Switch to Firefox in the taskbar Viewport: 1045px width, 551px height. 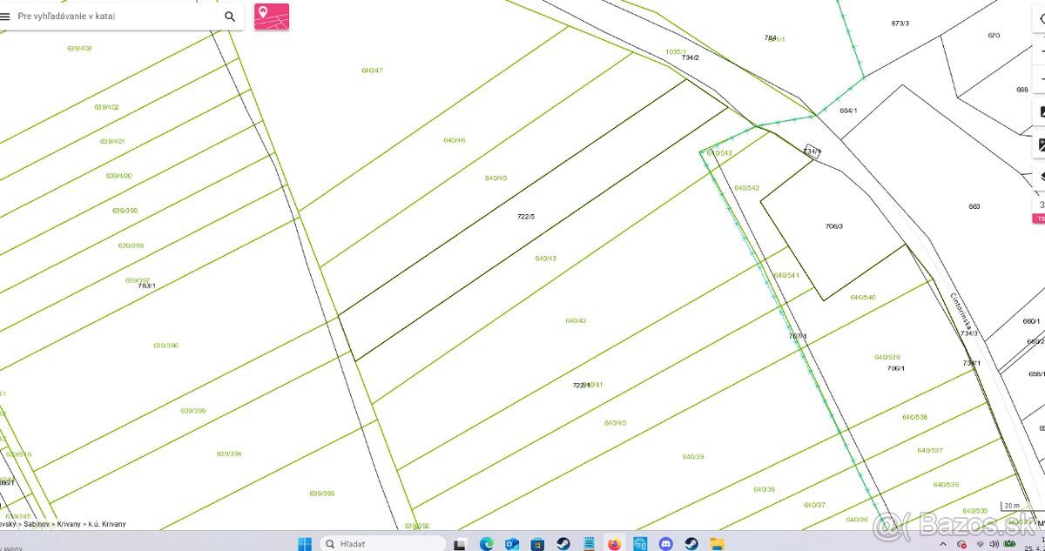614,544
